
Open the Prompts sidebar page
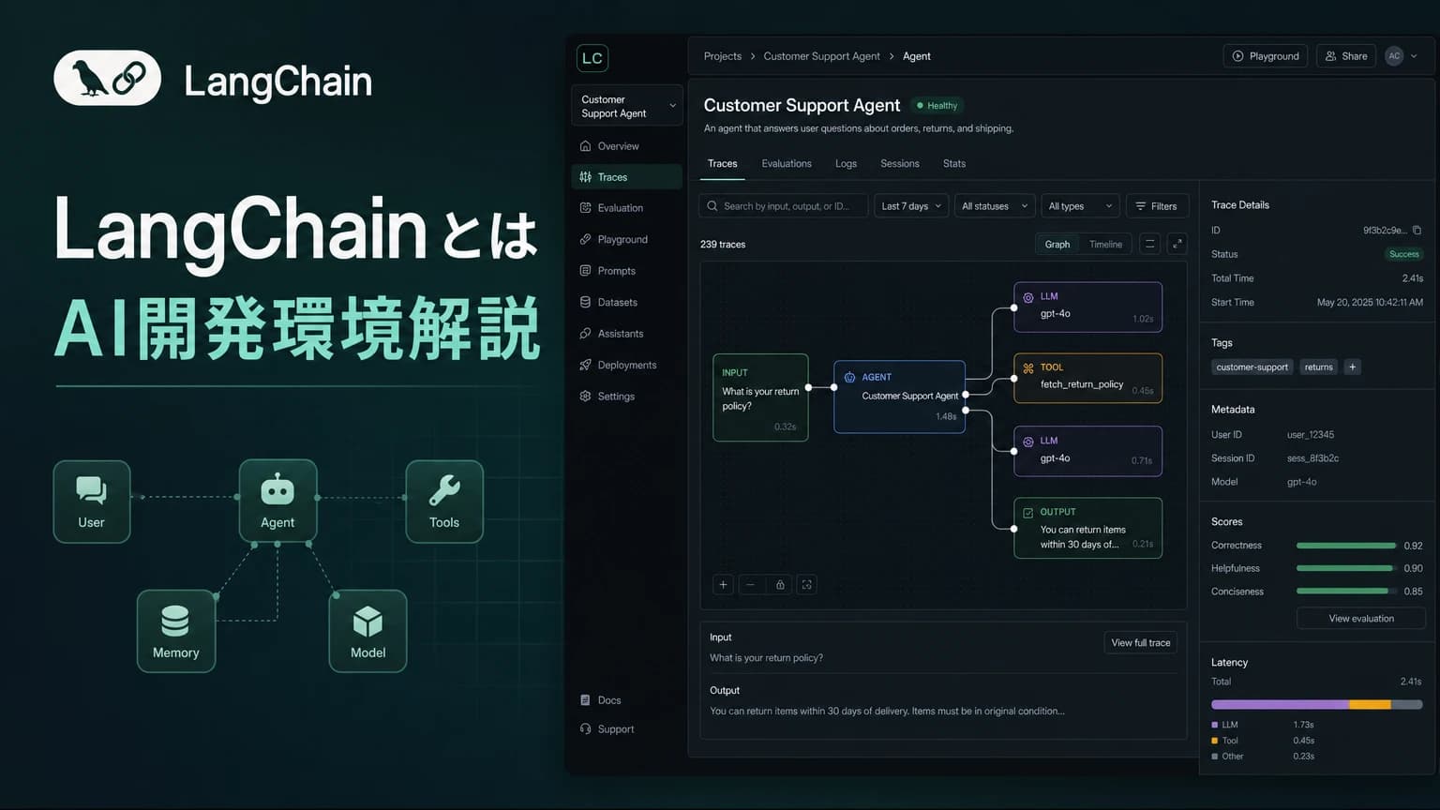click(626, 271)
